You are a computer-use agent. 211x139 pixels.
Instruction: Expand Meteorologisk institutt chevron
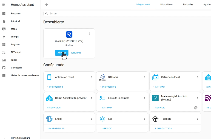click(x=198, y=98)
